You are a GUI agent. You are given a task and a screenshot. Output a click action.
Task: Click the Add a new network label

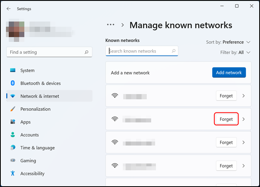(x=130, y=73)
